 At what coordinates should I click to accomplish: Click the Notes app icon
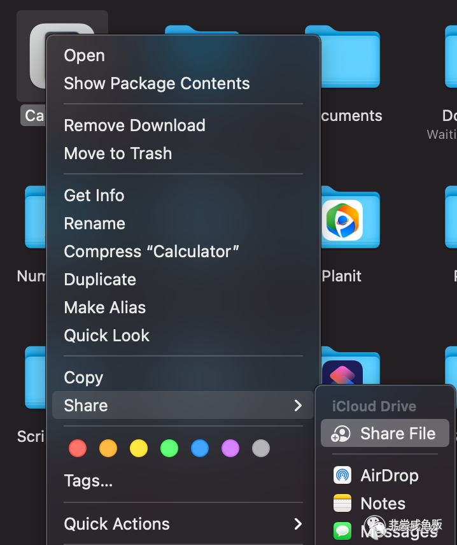(x=342, y=503)
